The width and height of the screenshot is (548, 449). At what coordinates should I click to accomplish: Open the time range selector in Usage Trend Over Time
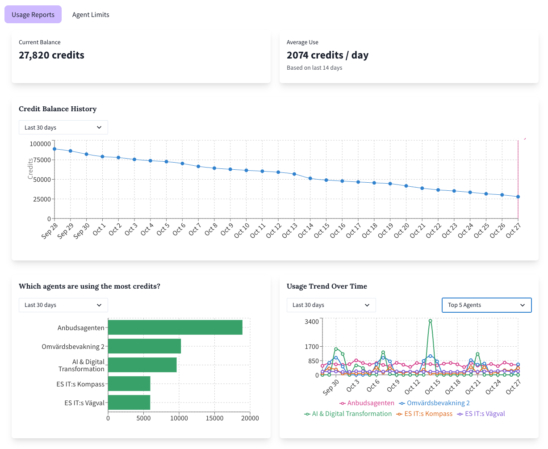(331, 305)
